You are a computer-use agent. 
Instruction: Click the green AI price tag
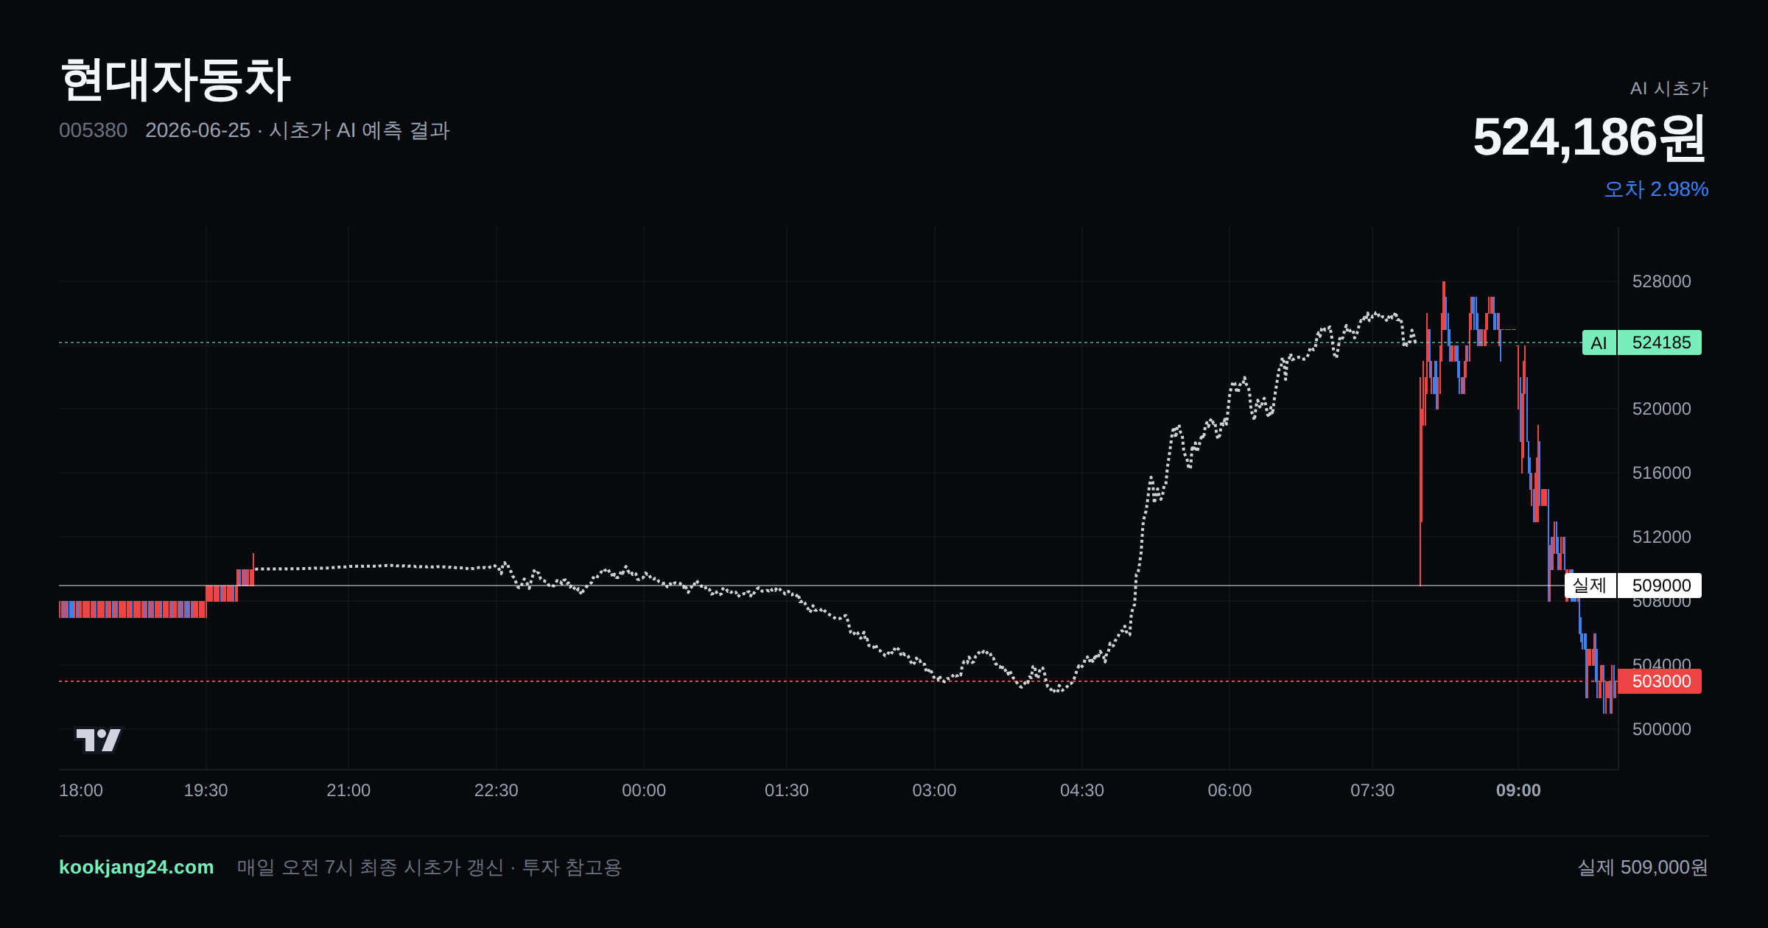[x=1599, y=342]
